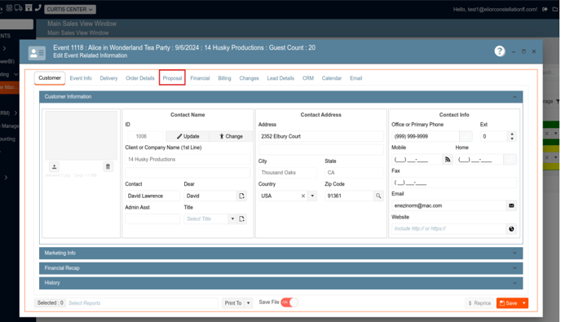Toggle the Save File switch off
Viewport: 561px width, 322px height.
289,302
